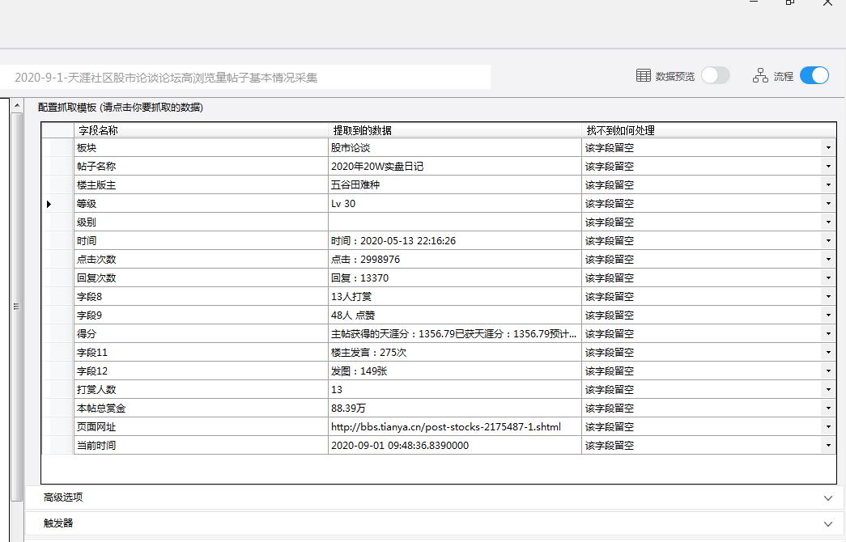
Task: Toggle the 数据预览 switch on
Action: click(716, 75)
